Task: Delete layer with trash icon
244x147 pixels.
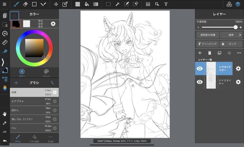Action: tap(210, 53)
